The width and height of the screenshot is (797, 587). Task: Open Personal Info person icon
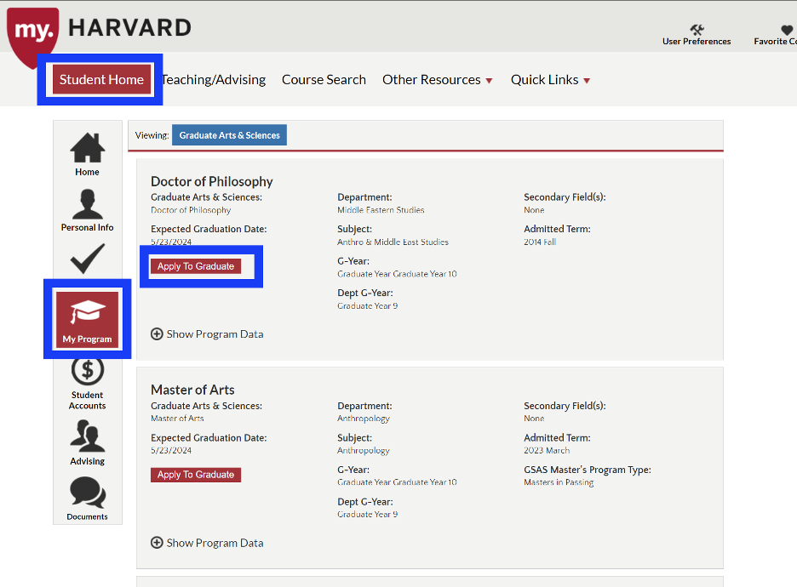(87, 205)
